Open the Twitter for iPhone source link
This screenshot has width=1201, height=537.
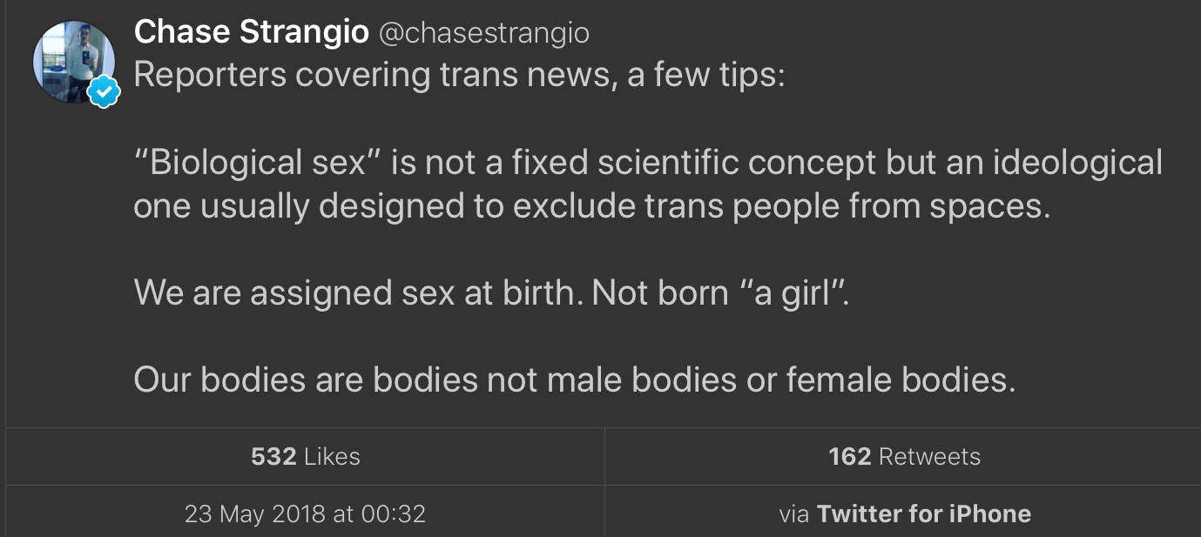pos(923,514)
